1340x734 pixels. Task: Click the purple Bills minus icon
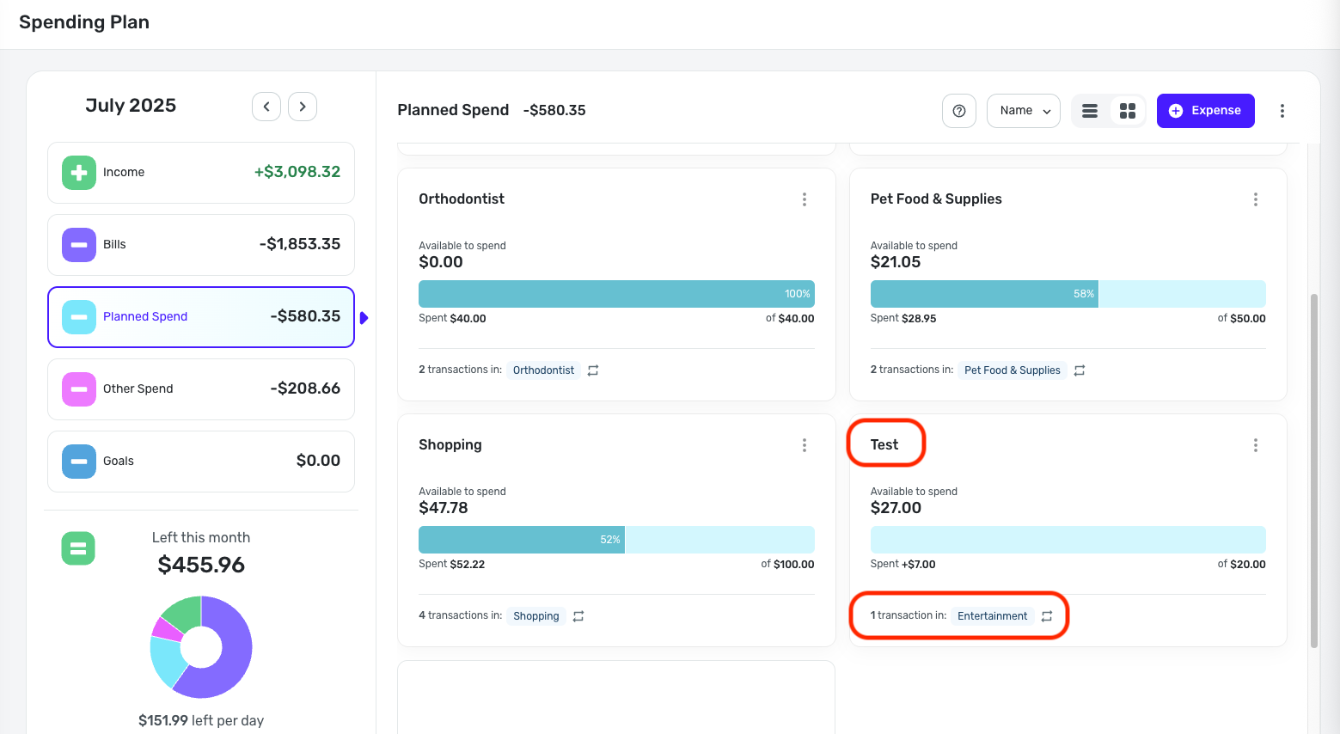(x=79, y=245)
